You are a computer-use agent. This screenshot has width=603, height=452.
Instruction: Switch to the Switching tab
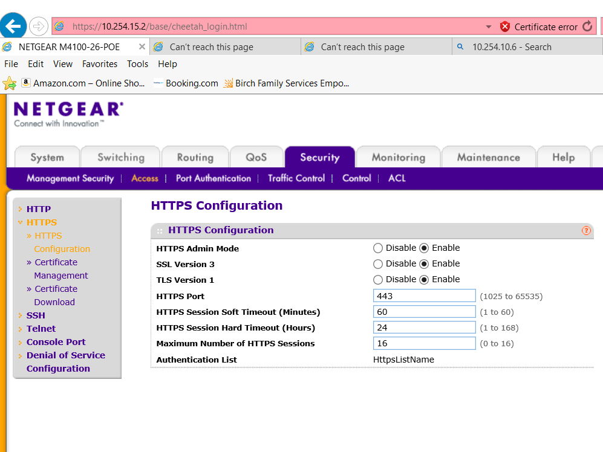pyautogui.click(x=121, y=157)
